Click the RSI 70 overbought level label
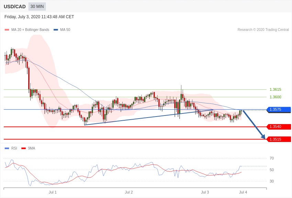This screenshot has width=292, height=198. (x=272, y=158)
